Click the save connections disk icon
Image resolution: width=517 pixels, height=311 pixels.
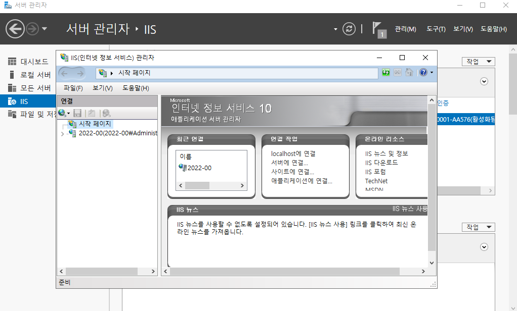[77, 113]
